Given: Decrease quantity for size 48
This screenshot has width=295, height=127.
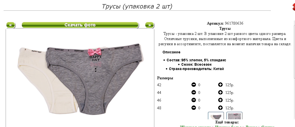Looking at the screenshot, I should click(x=194, y=108).
